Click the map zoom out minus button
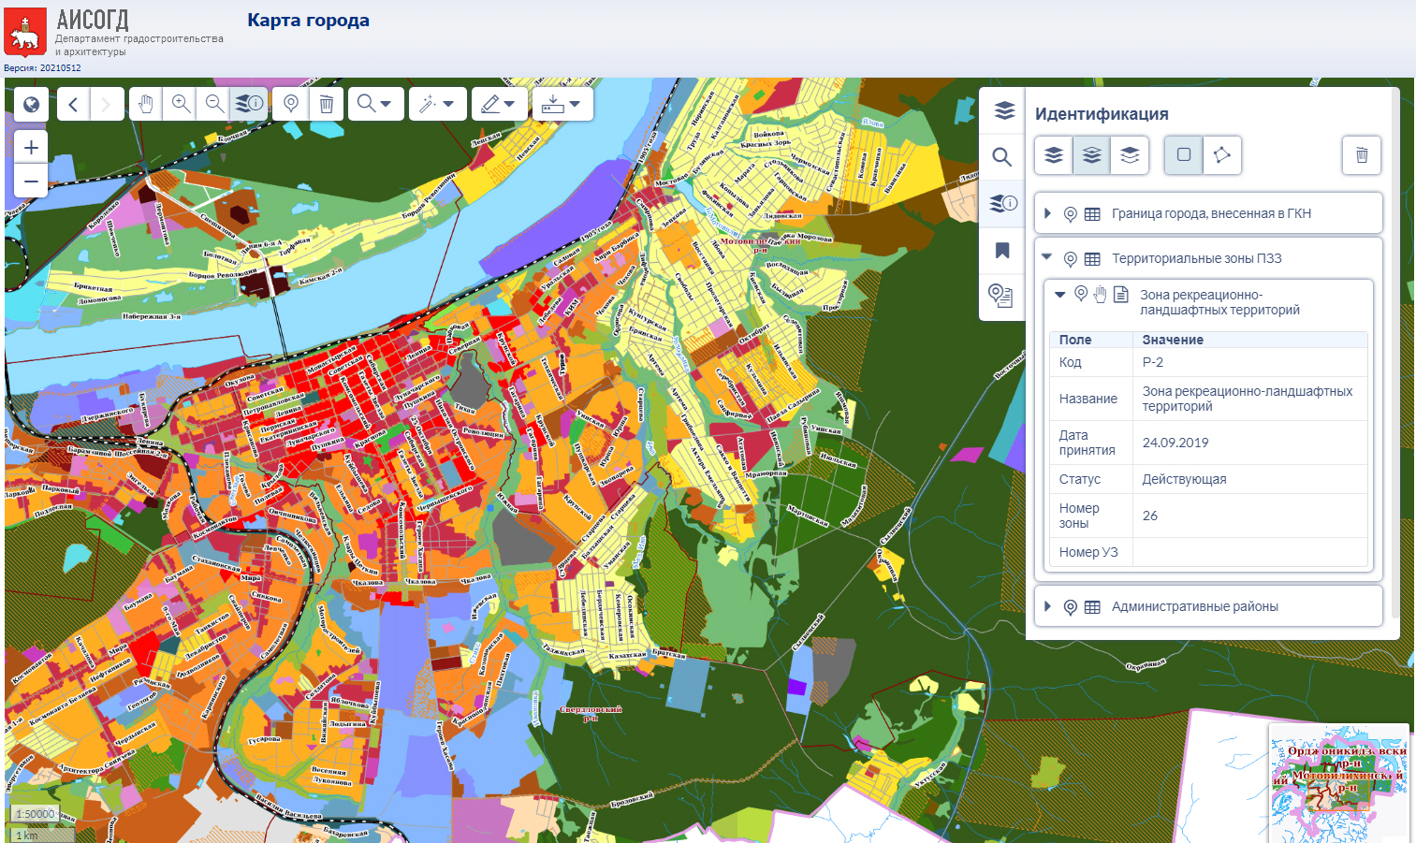The width and height of the screenshot is (1416, 843). pos(31,181)
